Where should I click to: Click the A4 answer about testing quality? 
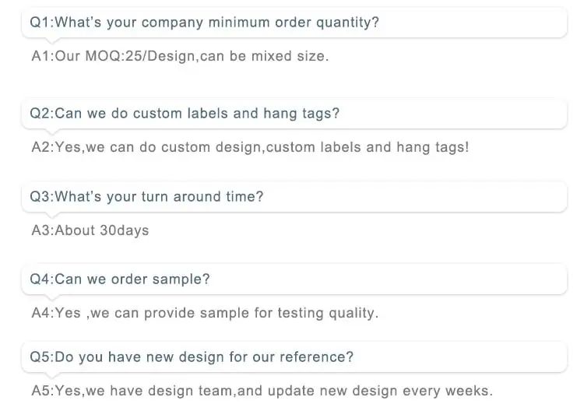pyautogui.click(x=205, y=313)
